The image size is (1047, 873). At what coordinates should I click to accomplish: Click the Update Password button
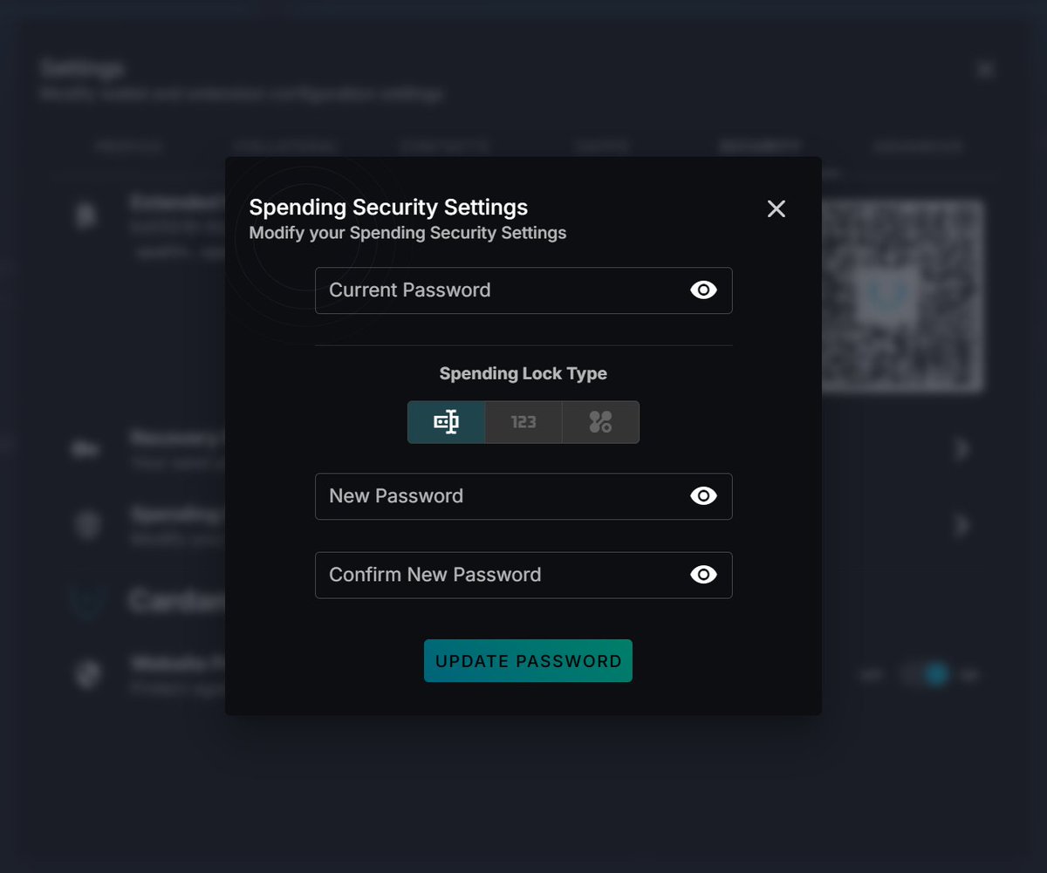[x=528, y=661]
